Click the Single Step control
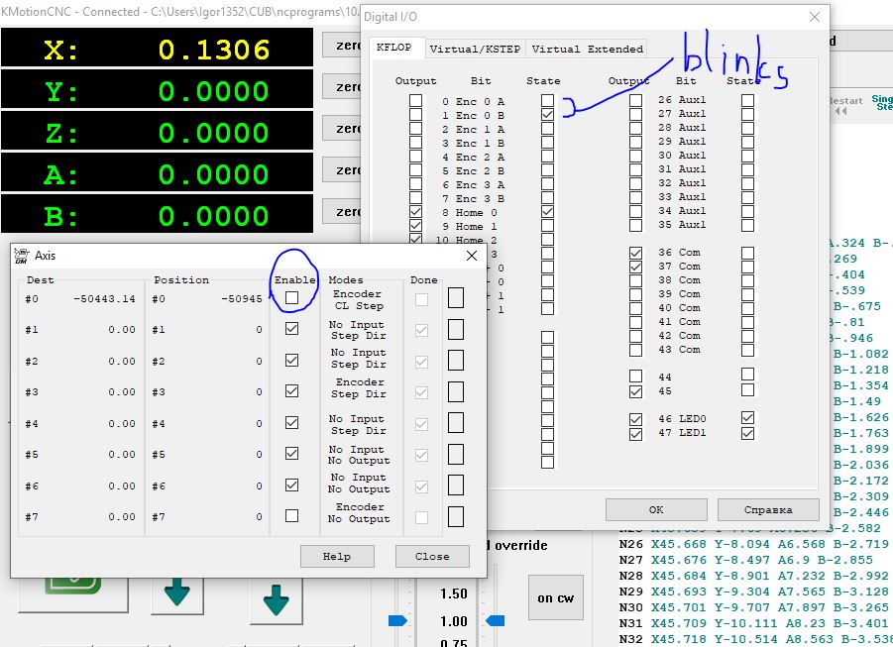Screen dimensions: 893x647 [x=881, y=103]
